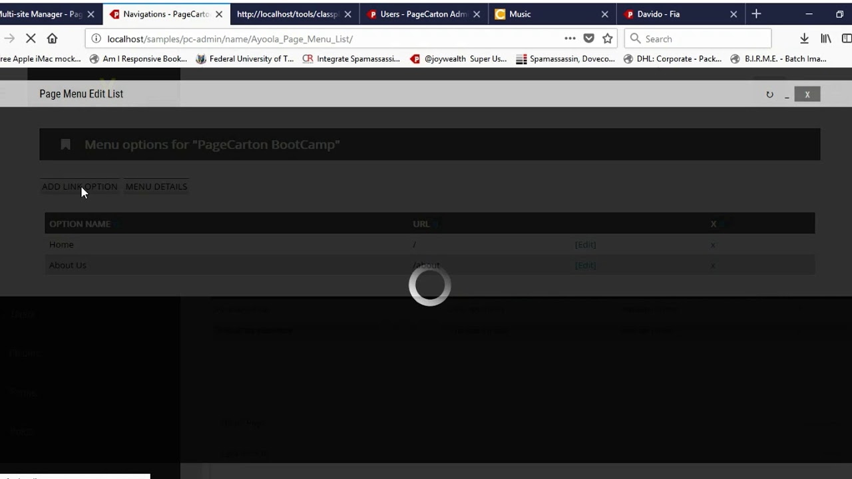The image size is (852, 479).
Task: Minimize the Firefox window
Action: tap(809, 14)
